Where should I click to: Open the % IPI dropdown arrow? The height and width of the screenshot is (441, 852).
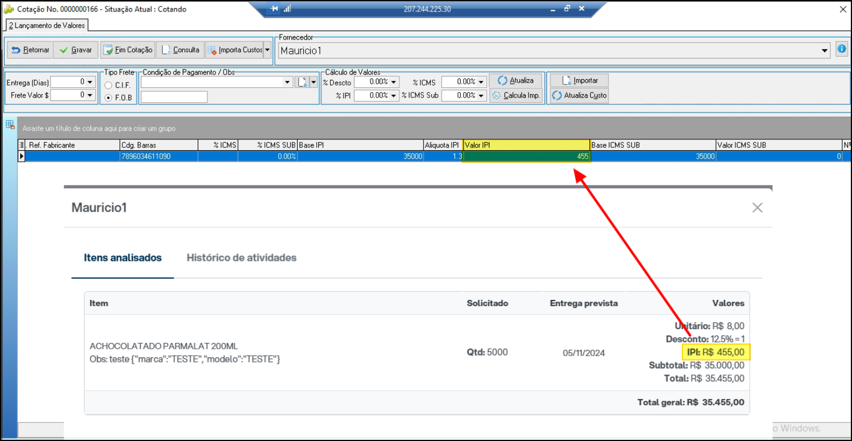tap(394, 96)
